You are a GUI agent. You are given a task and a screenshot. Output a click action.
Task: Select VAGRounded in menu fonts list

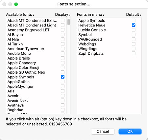pos(90,39)
